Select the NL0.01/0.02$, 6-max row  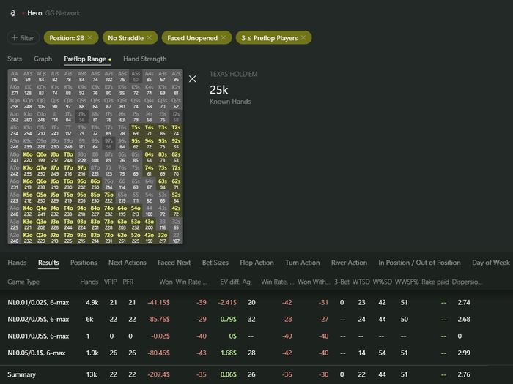(256, 302)
